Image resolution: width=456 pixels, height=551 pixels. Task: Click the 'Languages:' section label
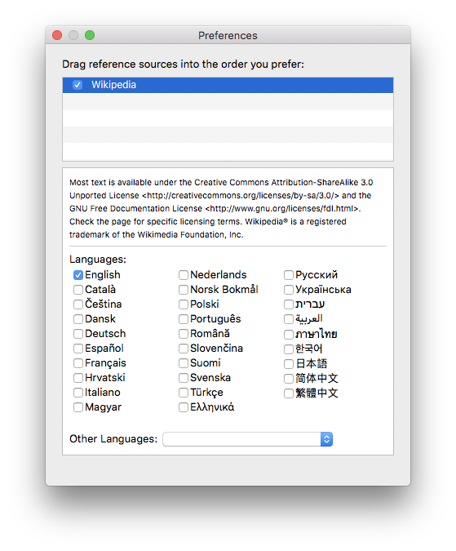click(98, 260)
